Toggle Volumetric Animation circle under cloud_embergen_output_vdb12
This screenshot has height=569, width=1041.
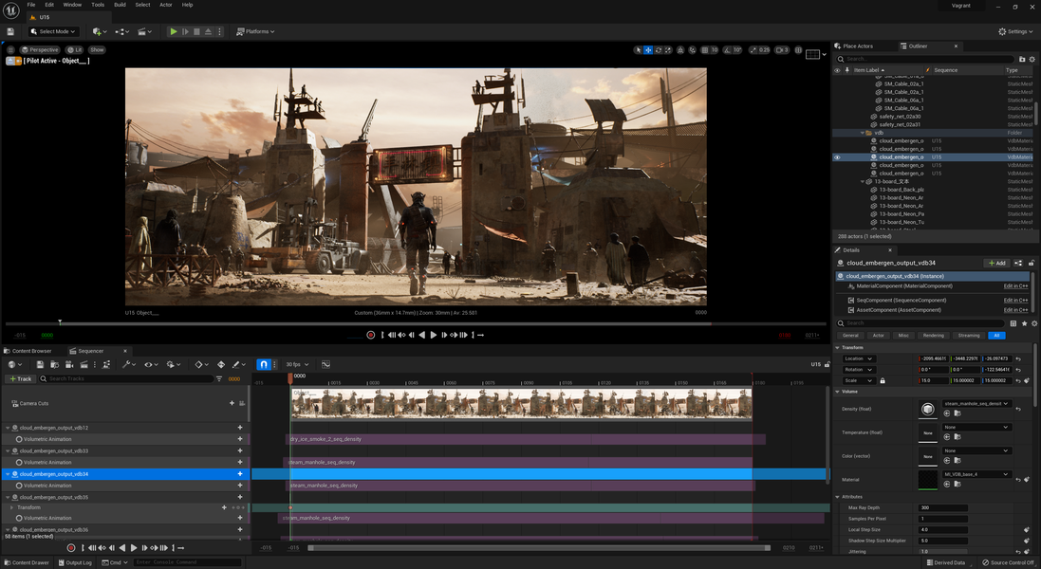pos(19,439)
